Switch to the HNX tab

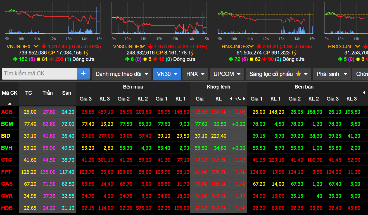point(195,74)
